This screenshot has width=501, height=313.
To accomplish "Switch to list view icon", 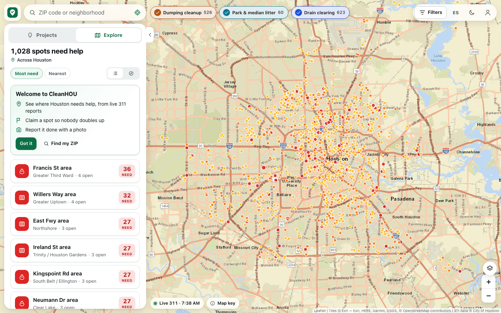I will (x=115, y=73).
